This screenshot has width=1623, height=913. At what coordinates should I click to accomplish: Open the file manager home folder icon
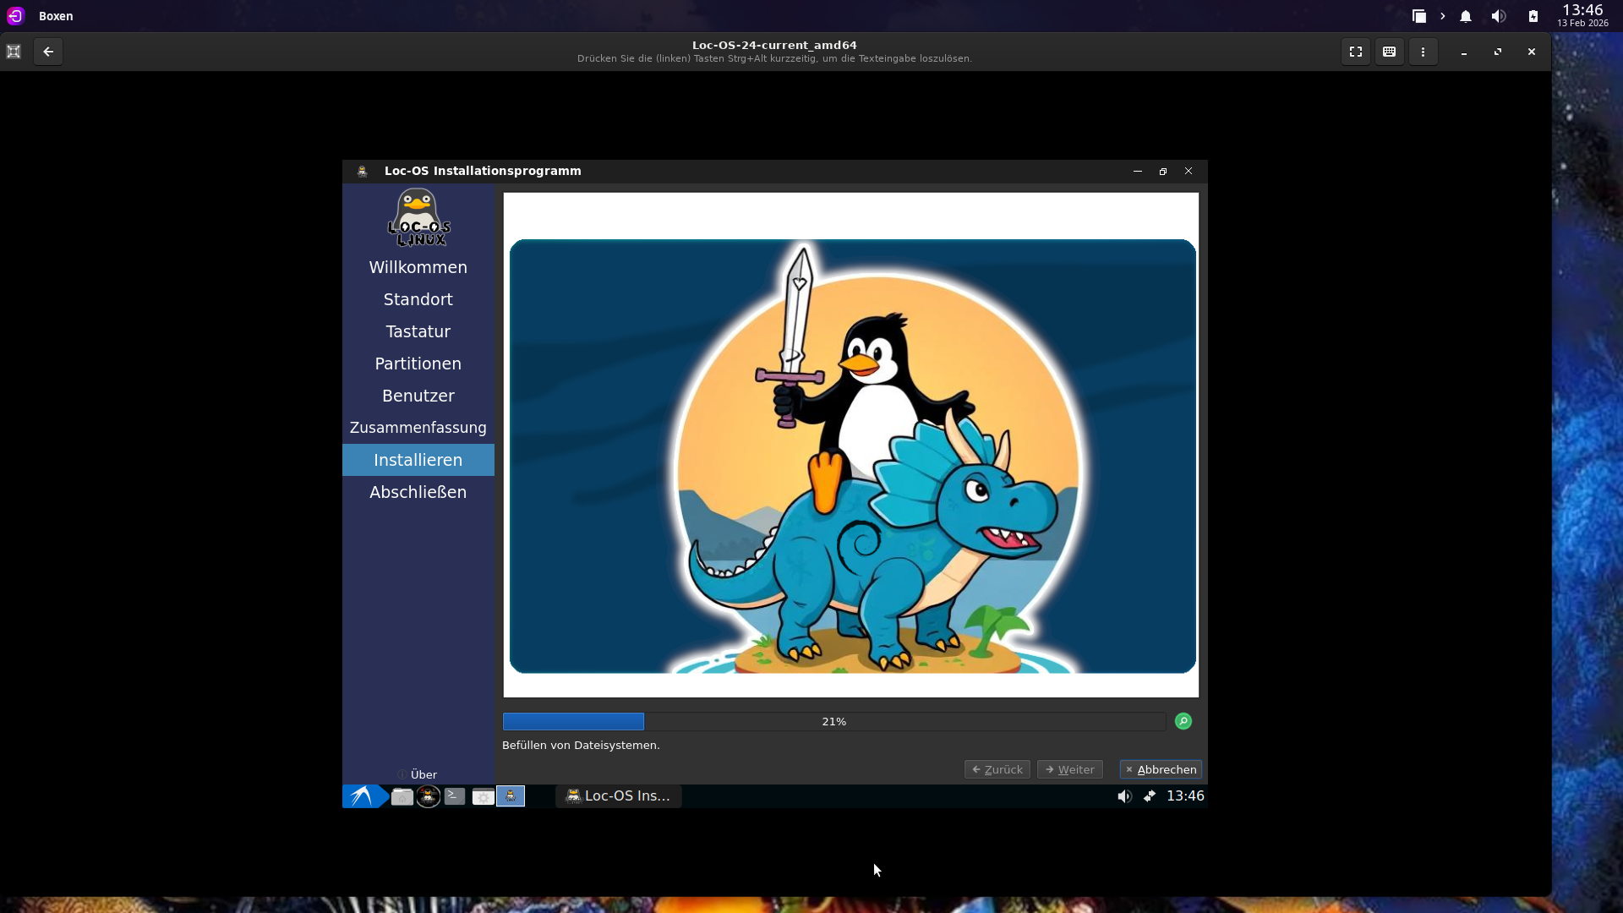tap(402, 796)
